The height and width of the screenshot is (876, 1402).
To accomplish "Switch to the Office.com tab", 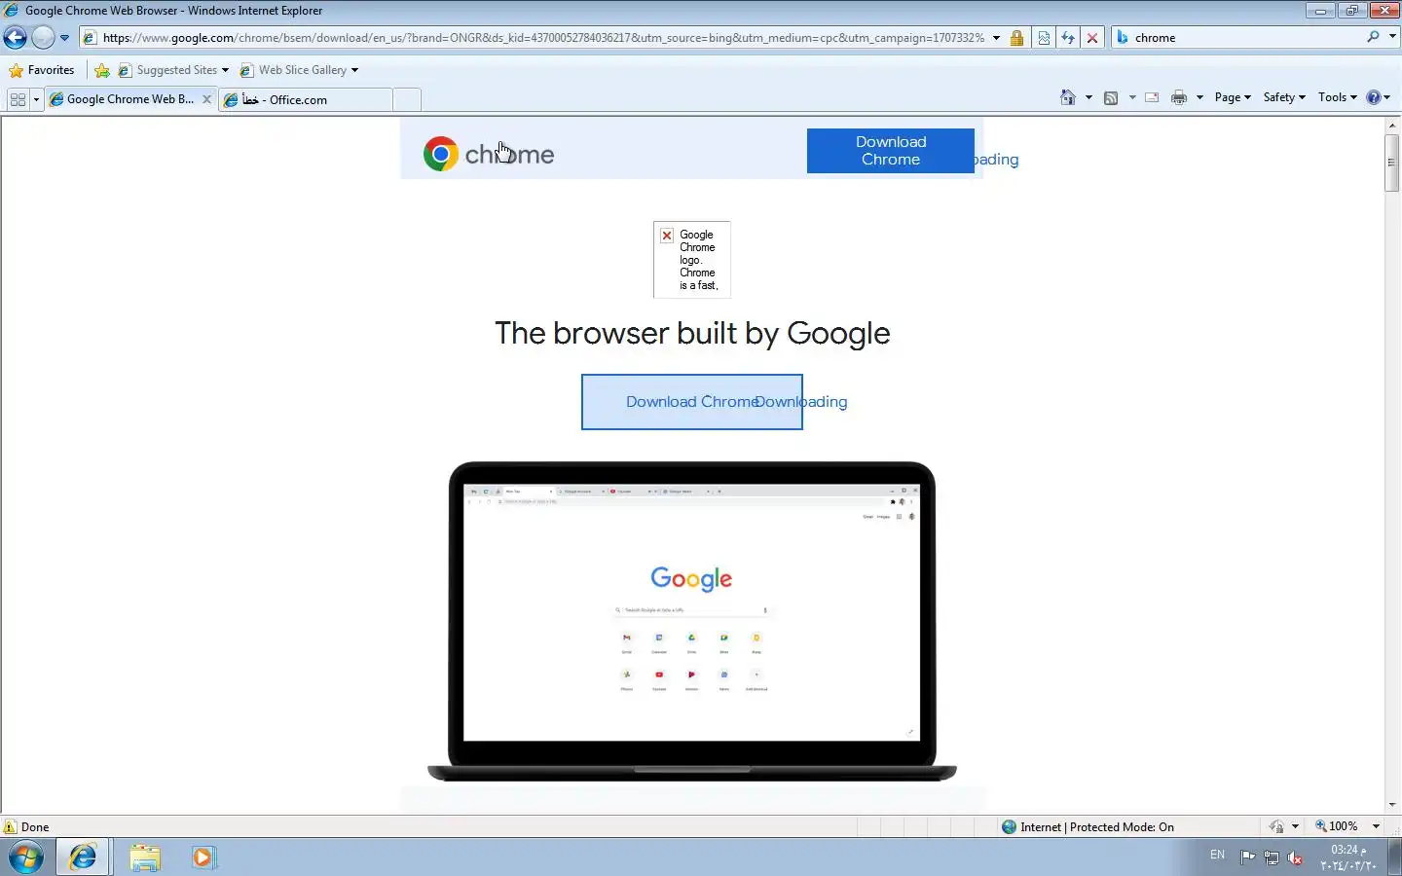I will click(x=306, y=99).
